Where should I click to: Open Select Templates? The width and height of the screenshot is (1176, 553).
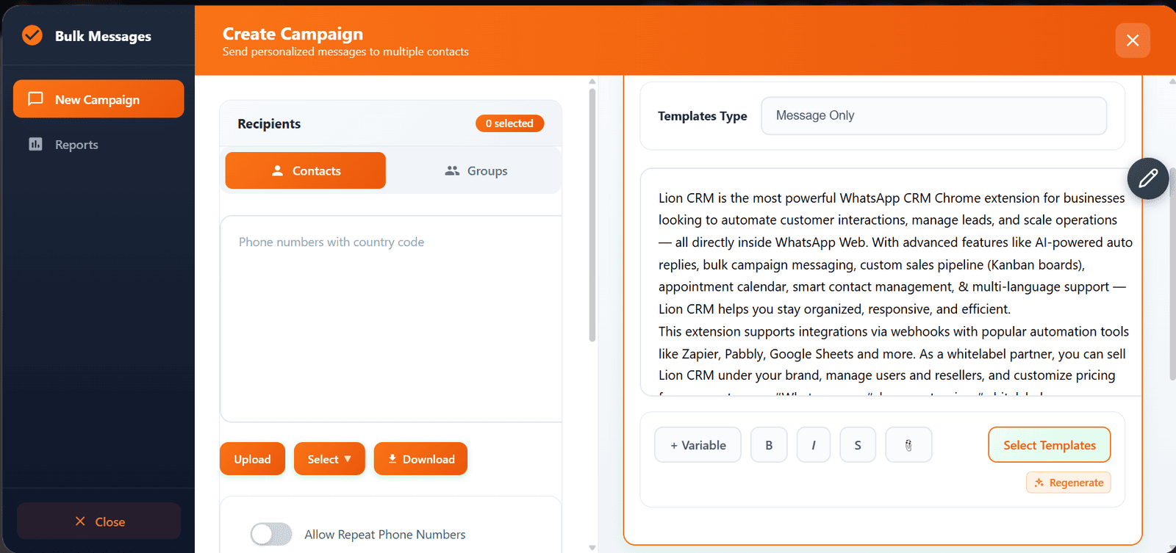[1048, 444]
